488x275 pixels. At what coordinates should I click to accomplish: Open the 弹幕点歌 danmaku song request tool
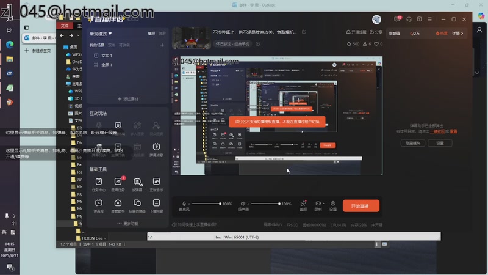tap(156, 149)
